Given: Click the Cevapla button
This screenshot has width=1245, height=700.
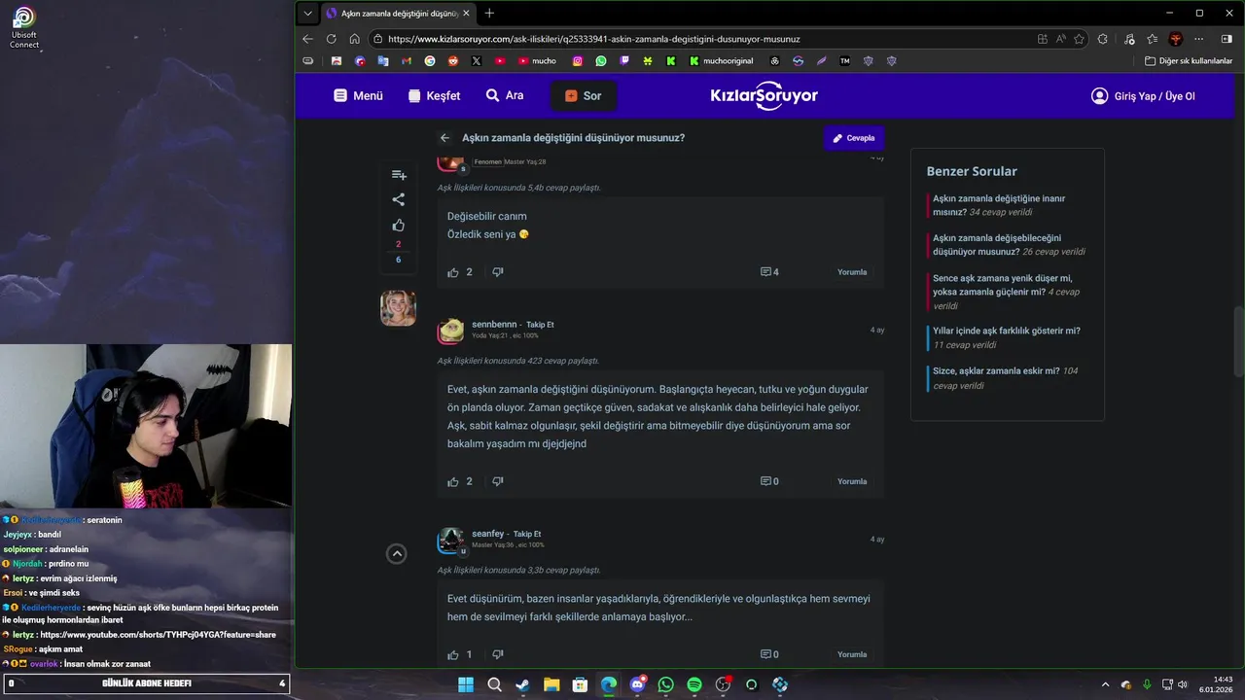Looking at the screenshot, I should 854,138.
